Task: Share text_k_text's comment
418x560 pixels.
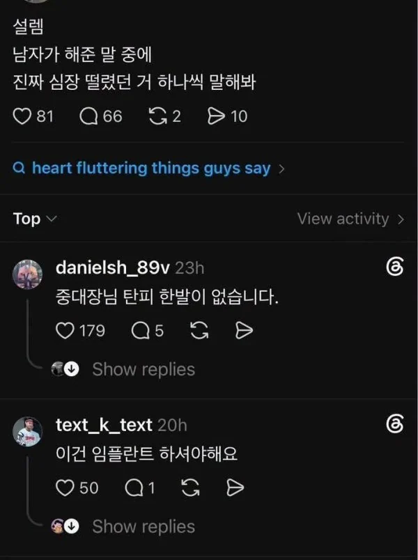Action: tap(235, 488)
